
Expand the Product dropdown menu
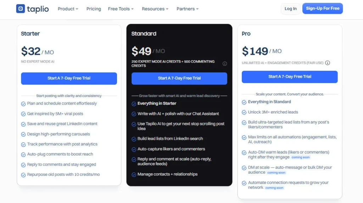[x=68, y=9]
